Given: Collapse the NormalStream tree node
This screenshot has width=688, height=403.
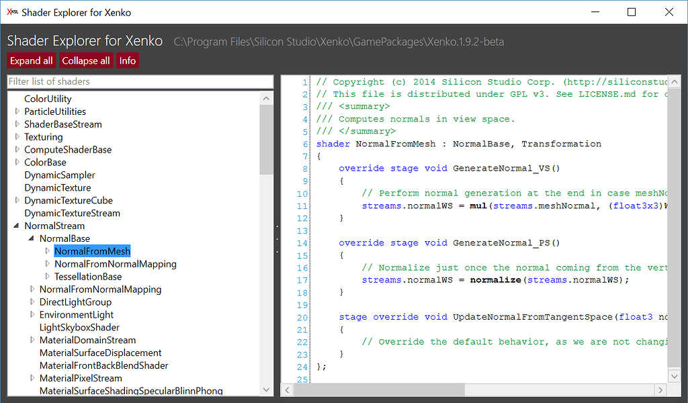Looking at the screenshot, I should pyautogui.click(x=15, y=226).
